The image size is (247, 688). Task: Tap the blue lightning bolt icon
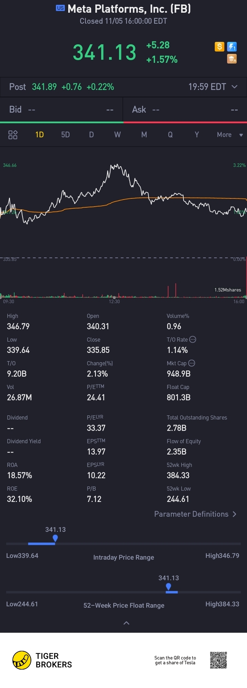(x=232, y=46)
